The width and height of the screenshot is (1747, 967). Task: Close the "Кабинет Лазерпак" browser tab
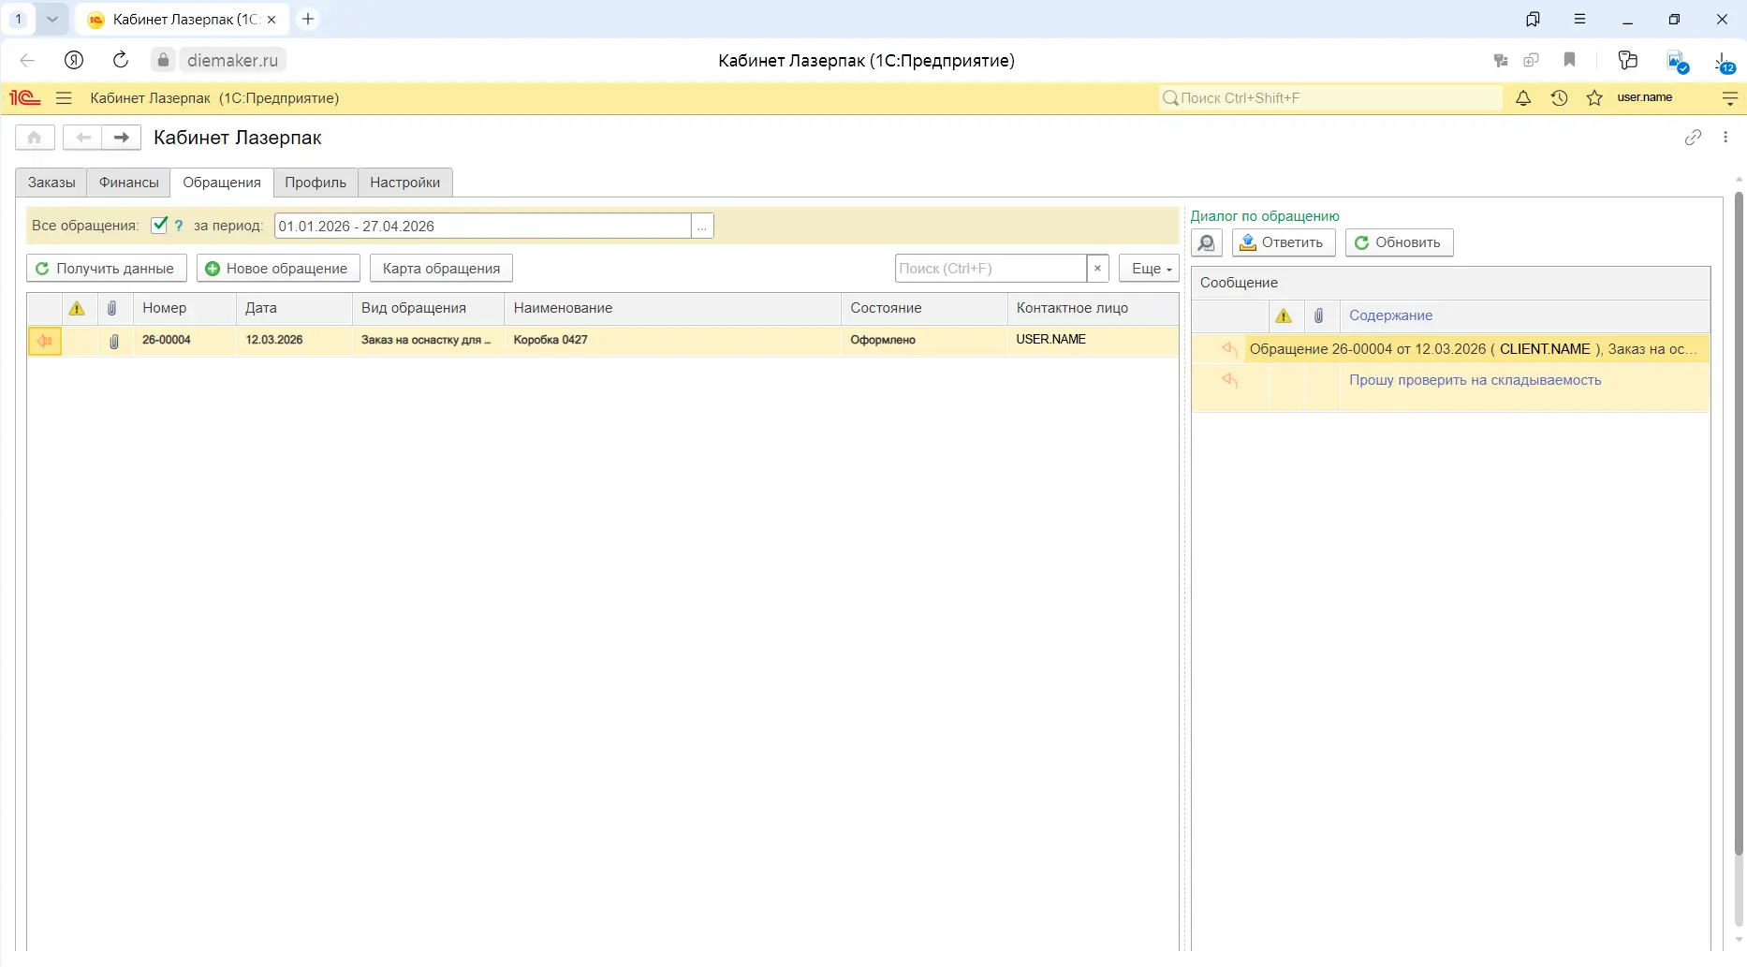pyautogui.click(x=272, y=20)
